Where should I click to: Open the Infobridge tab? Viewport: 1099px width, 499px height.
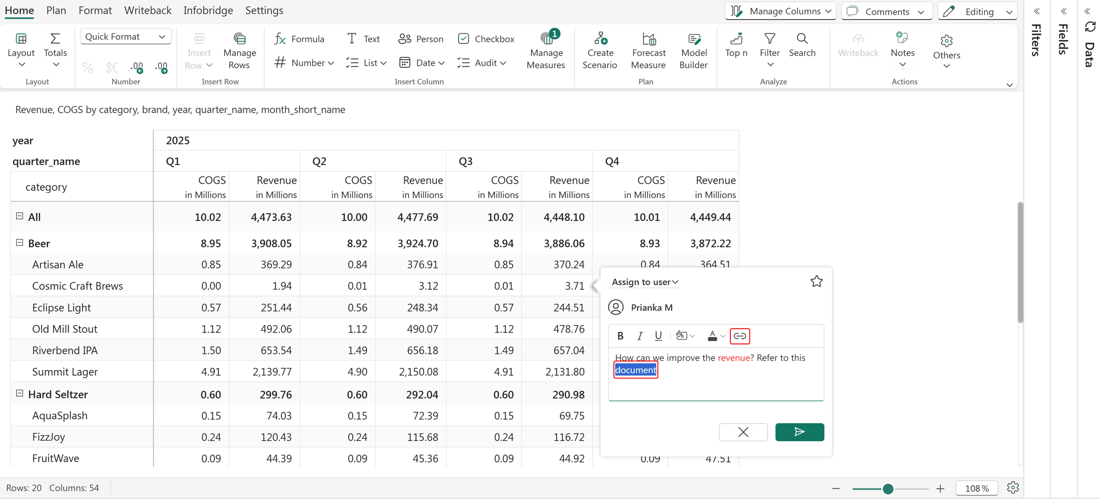point(208,10)
